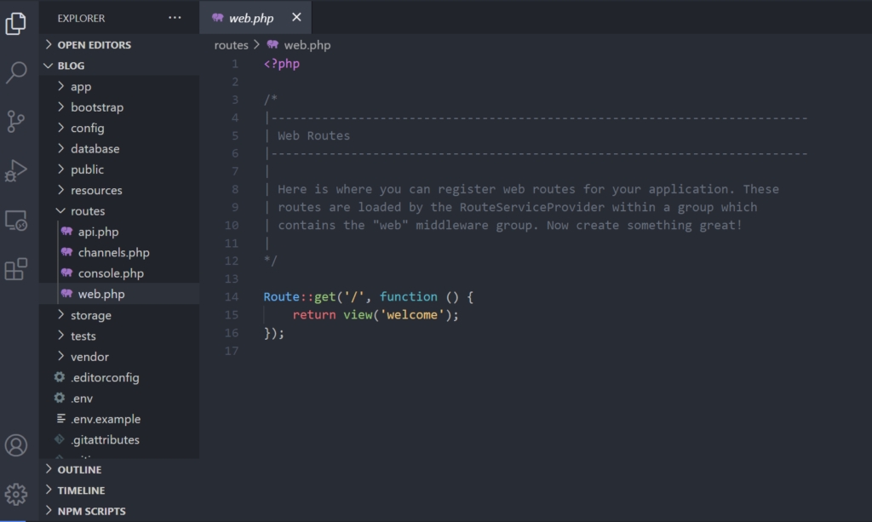Expand the NPM SCRIPTS section
The width and height of the screenshot is (872, 522).
click(x=91, y=512)
